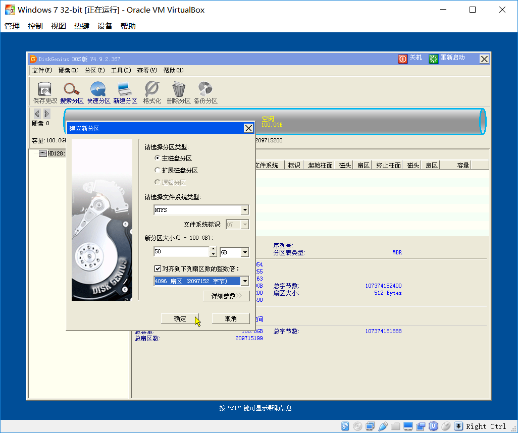The height and width of the screenshot is (433, 518).
Task: Click the green 重新启动 restart icon
Action: tap(433, 59)
